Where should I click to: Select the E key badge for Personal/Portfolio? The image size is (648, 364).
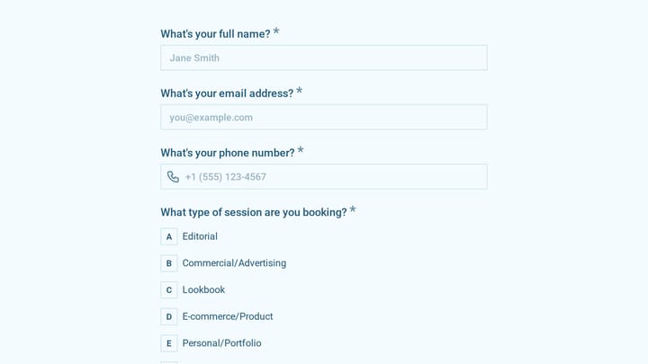(169, 343)
